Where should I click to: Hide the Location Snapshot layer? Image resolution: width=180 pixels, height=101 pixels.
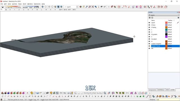(x=149, y=44)
